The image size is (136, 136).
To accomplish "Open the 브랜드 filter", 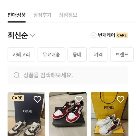I will (x=122, y=54).
